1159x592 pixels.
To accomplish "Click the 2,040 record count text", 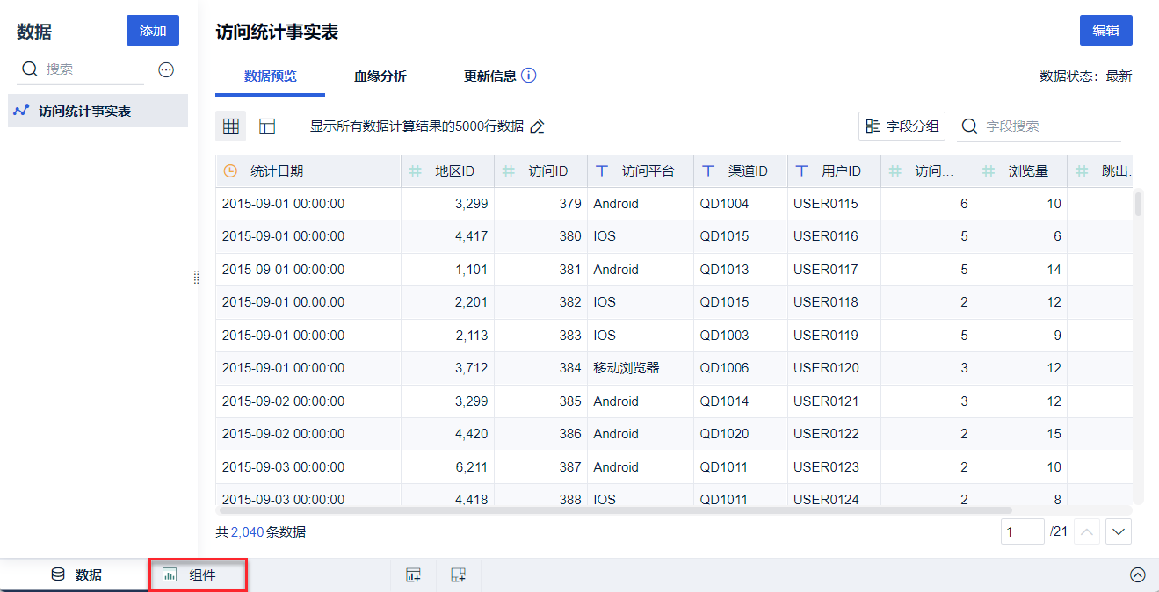I will (246, 532).
